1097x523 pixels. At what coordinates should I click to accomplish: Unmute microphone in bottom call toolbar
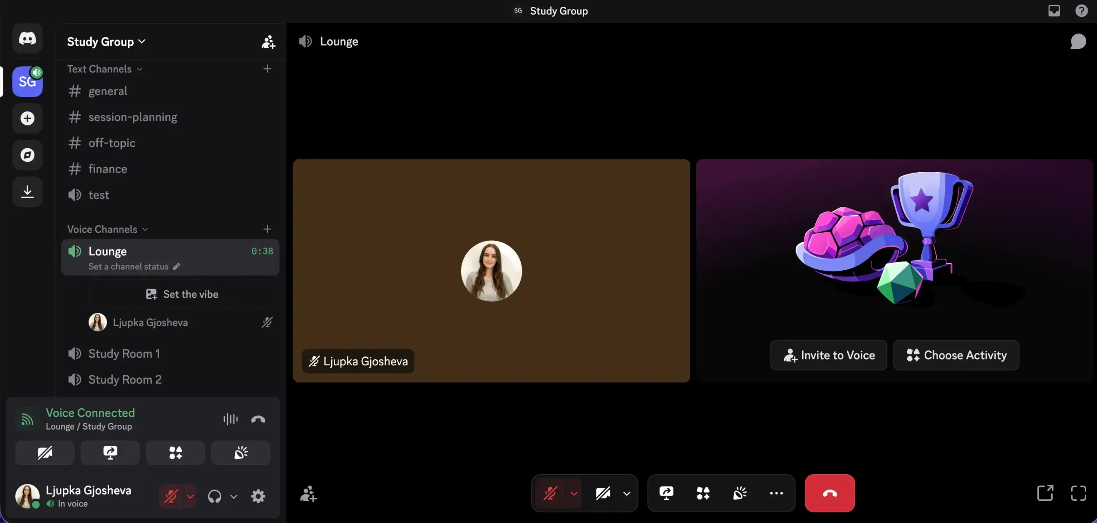pos(550,493)
